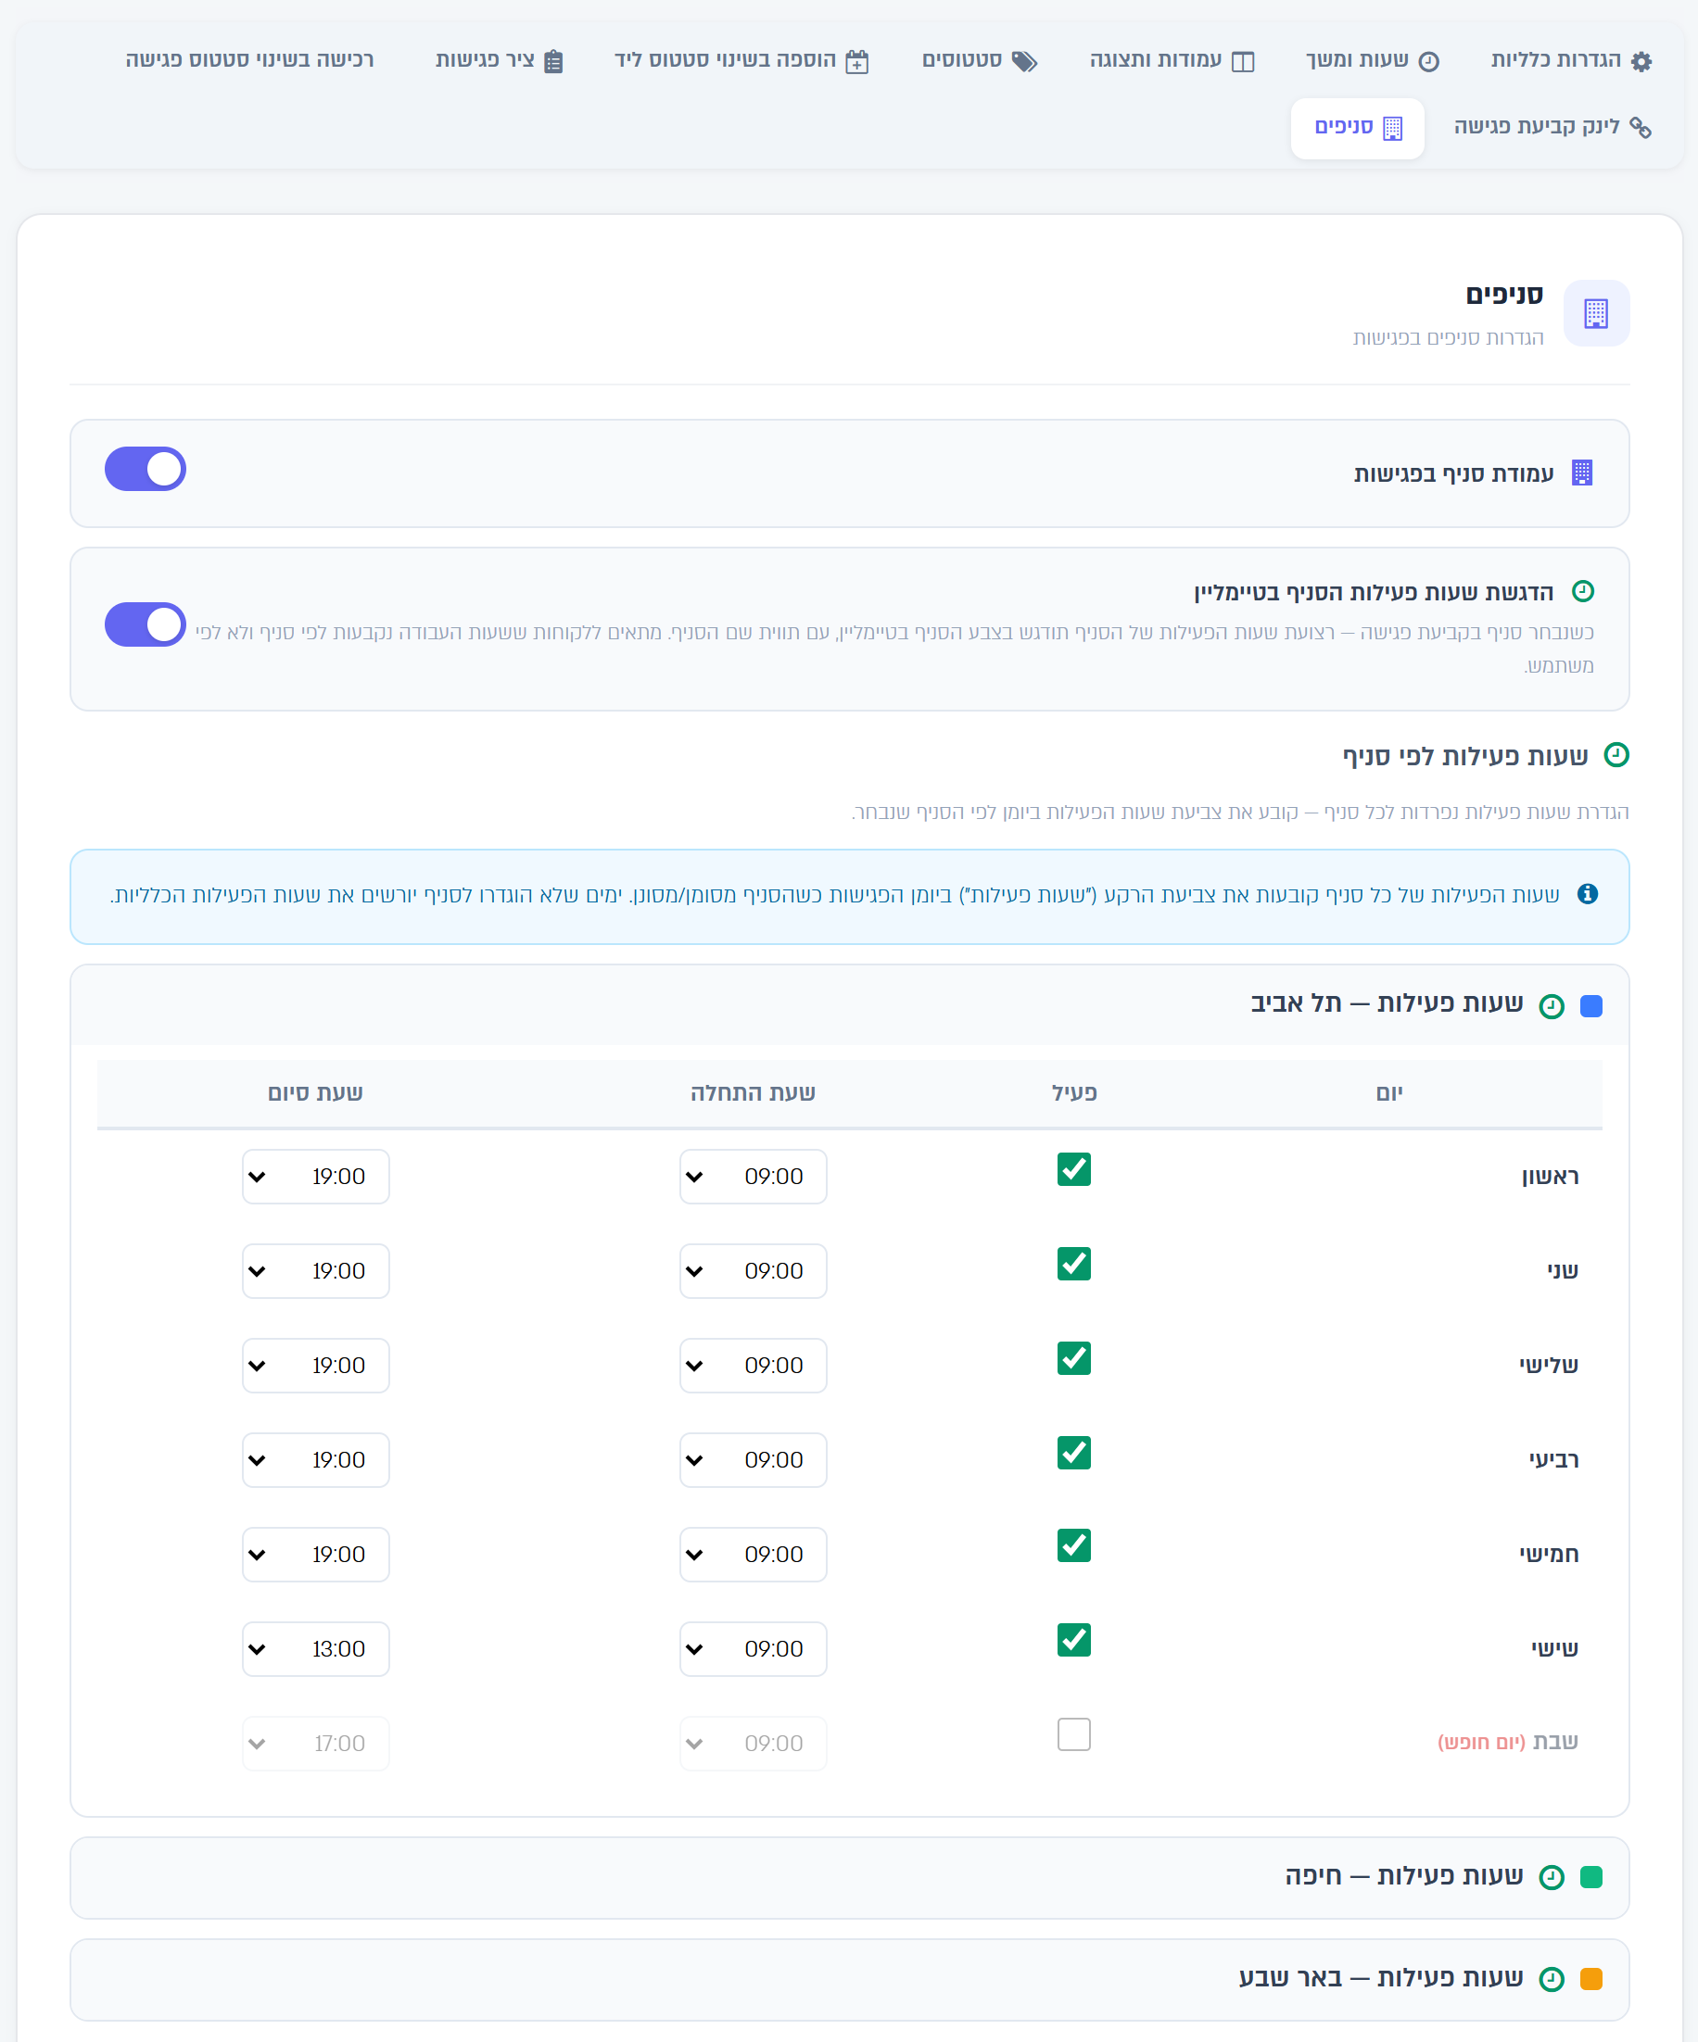Uncheck the active checkbox for שני
This screenshot has height=2042, width=1698.
[1073, 1264]
